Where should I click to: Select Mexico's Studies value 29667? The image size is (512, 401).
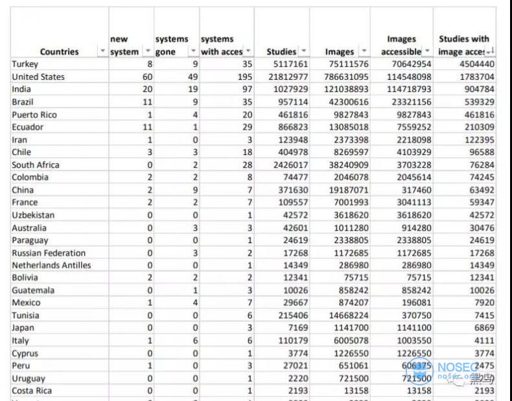point(282,303)
